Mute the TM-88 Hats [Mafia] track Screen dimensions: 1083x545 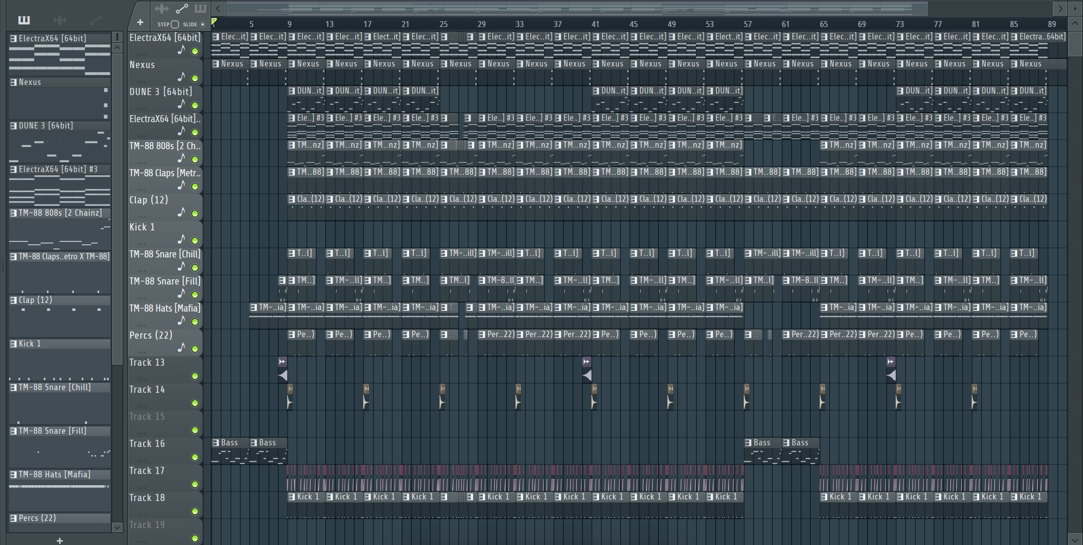coord(195,322)
